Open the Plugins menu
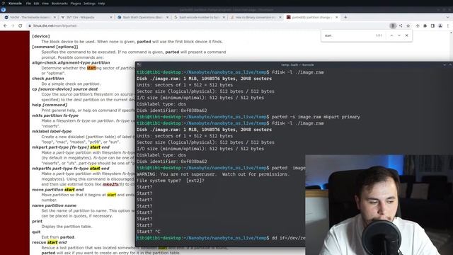Screen dimensions: 453x255 click(x=76, y=4)
